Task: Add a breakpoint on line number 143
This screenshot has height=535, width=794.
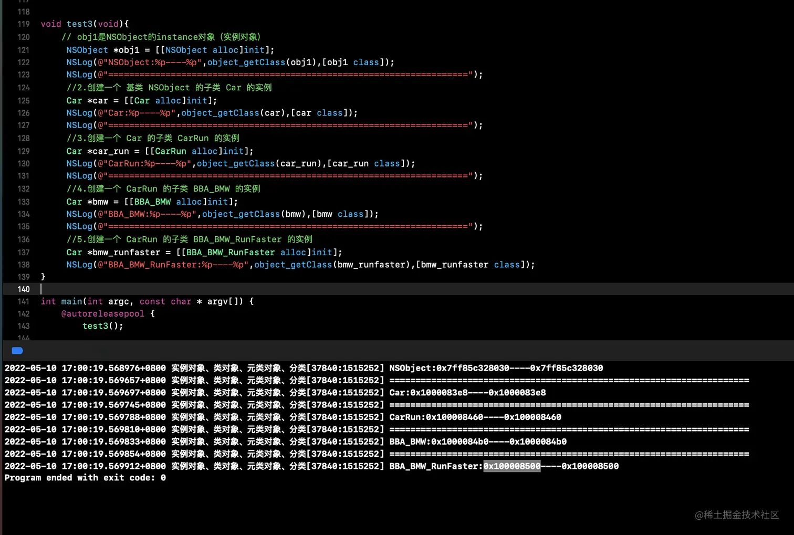Action: (x=24, y=326)
